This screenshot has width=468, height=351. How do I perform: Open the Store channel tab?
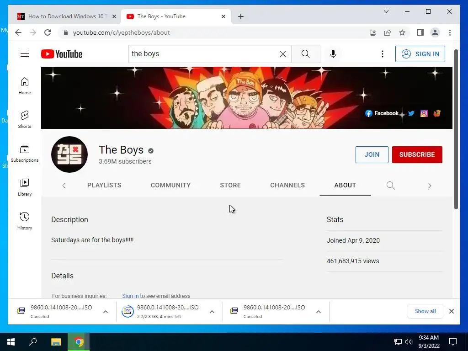click(x=230, y=185)
